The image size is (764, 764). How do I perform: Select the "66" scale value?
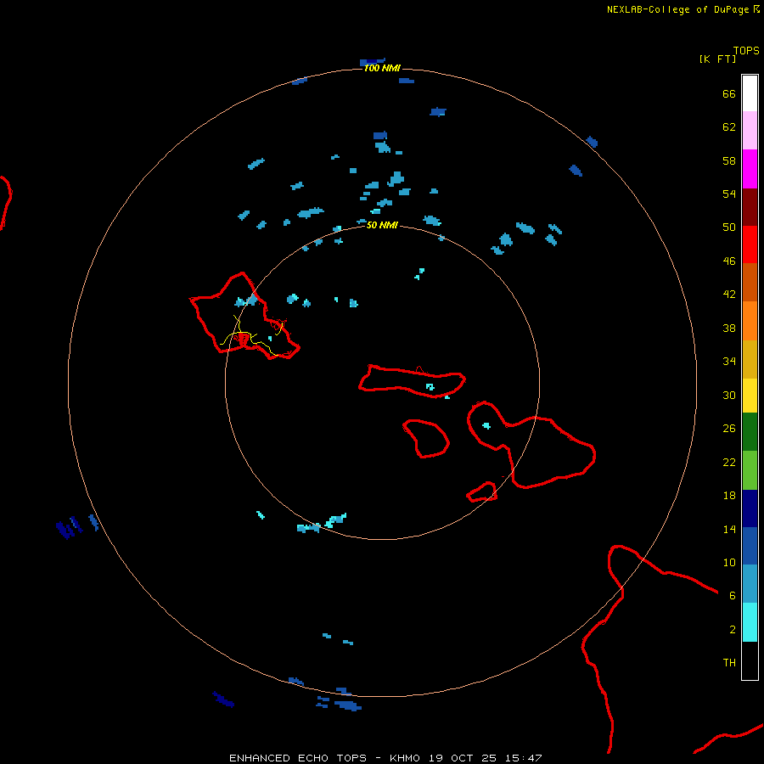(729, 93)
